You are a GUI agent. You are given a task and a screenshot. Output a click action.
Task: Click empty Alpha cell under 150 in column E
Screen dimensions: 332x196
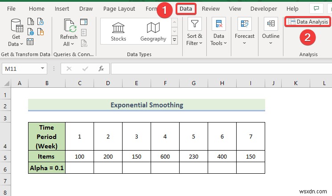(x=136, y=168)
